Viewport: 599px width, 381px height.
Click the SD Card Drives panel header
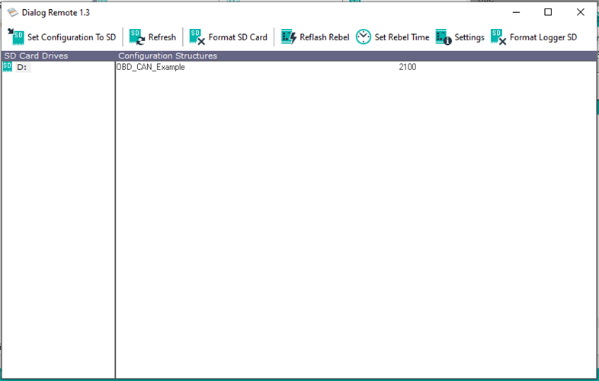[x=36, y=56]
